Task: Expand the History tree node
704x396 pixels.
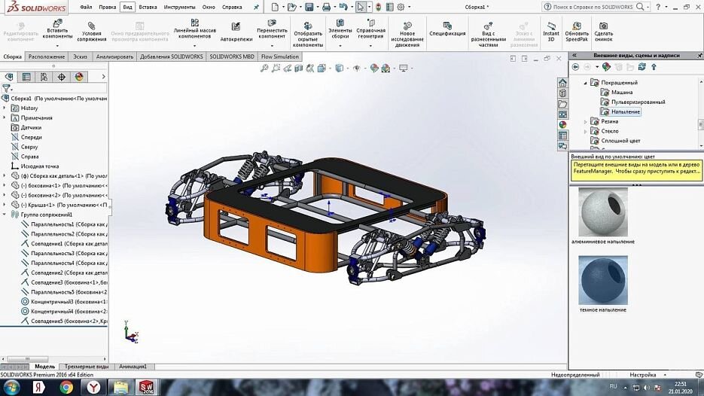Action: coord(5,108)
